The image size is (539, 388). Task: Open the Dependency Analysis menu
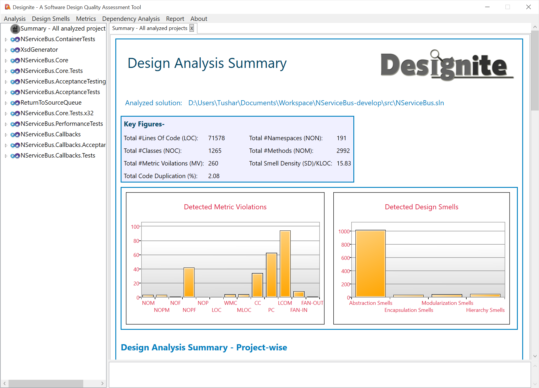coord(131,19)
